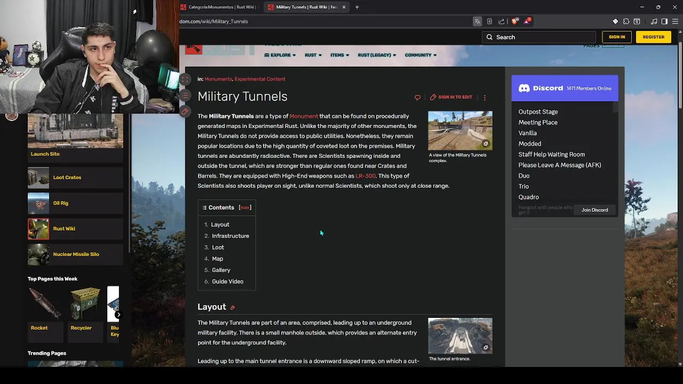Open Brave Rewards triangle icon
Image resolution: width=683 pixels, height=384 pixels.
[x=527, y=21]
